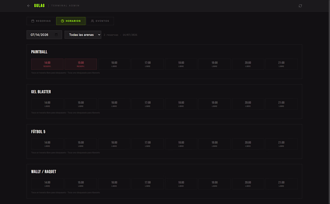Click the GULAG logo text

tap(39, 6)
